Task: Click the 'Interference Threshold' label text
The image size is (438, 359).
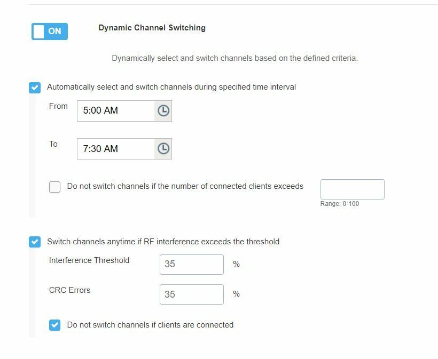Action: coord(89,260)
